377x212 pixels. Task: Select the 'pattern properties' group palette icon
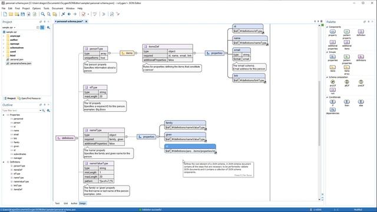click(x=347, y=57)
